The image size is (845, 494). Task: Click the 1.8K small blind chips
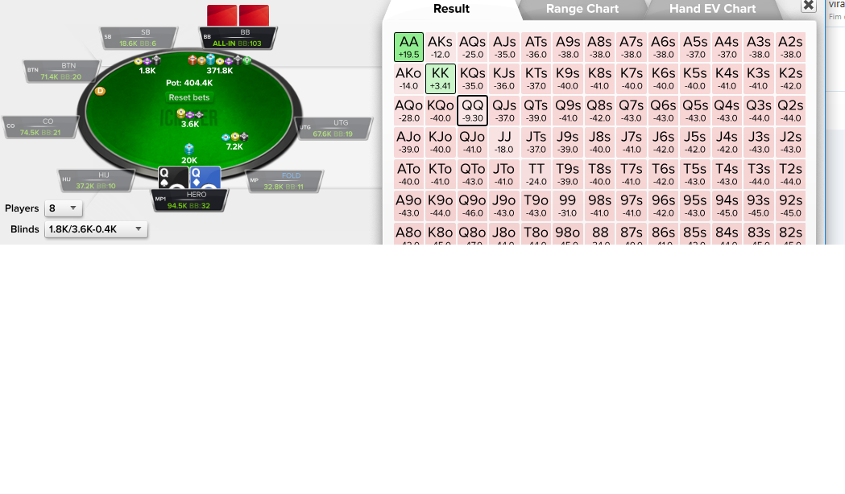pyautogui.click(x=147, y=60)
